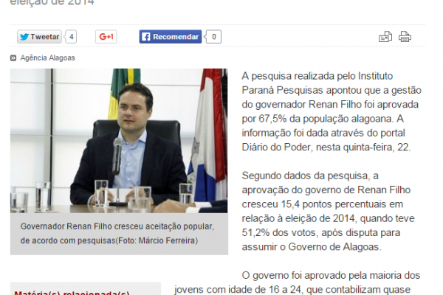
Task: Click the double-arrow icon beside Agência Alagoas
Action: [13, 58]
